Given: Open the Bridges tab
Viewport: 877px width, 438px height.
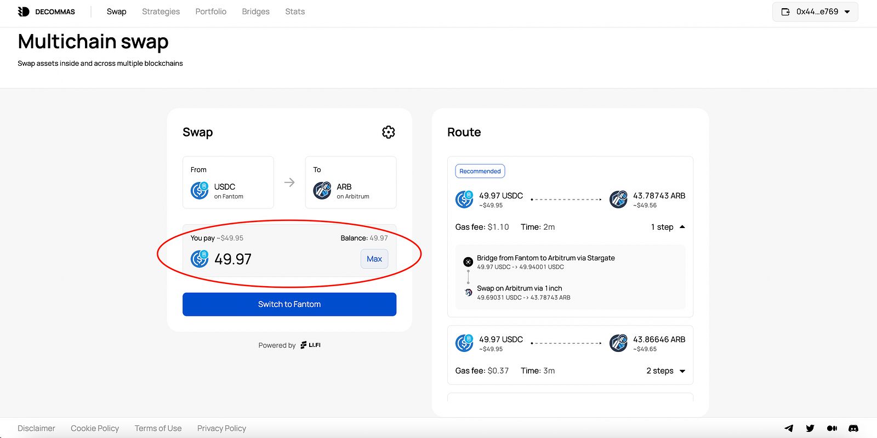Looking at the screenshot, I should pyautogui.click(x=256, y=12).
